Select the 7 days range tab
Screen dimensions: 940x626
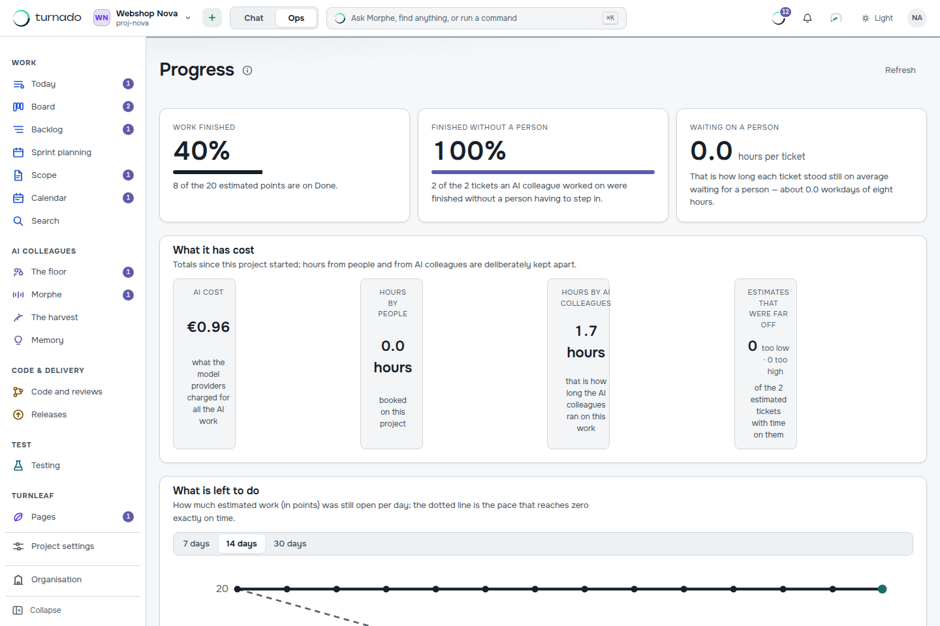(196, 544)
